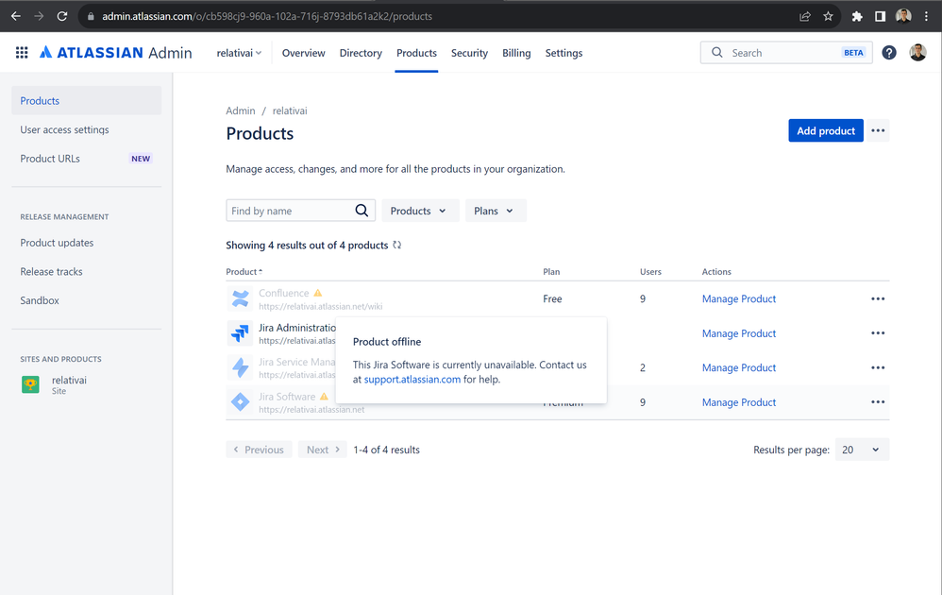
Task: Select Products in the left sidebar
Action: [x=87, y=100]
